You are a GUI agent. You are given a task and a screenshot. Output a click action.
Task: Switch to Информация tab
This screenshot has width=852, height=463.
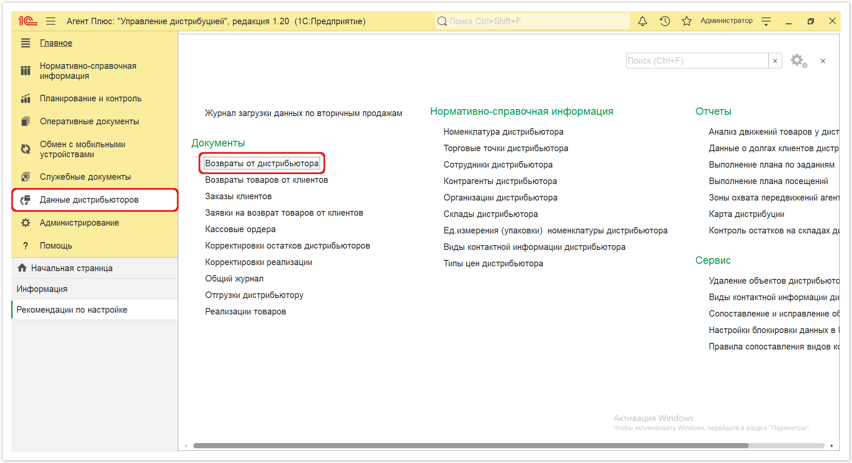tap(95, 289)
